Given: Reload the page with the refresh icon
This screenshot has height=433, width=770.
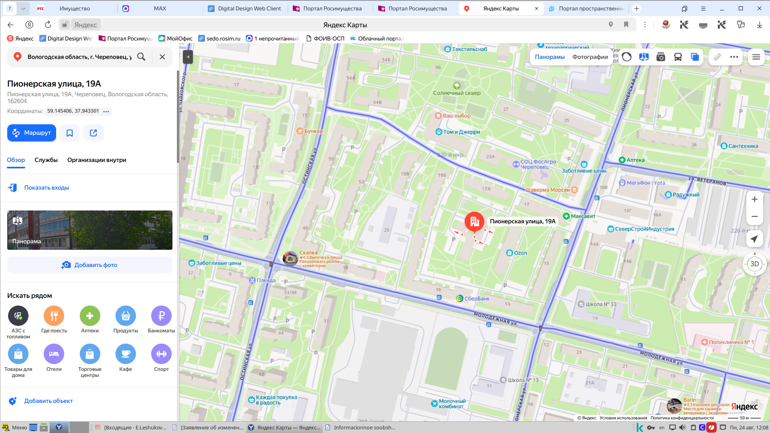Looking at the screenshot, I should click(x=48, y=25).
